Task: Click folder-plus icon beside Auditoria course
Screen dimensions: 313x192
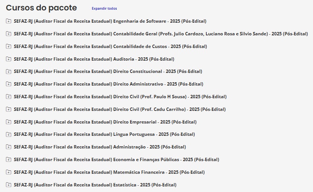Action: click(x=9, y=59)
